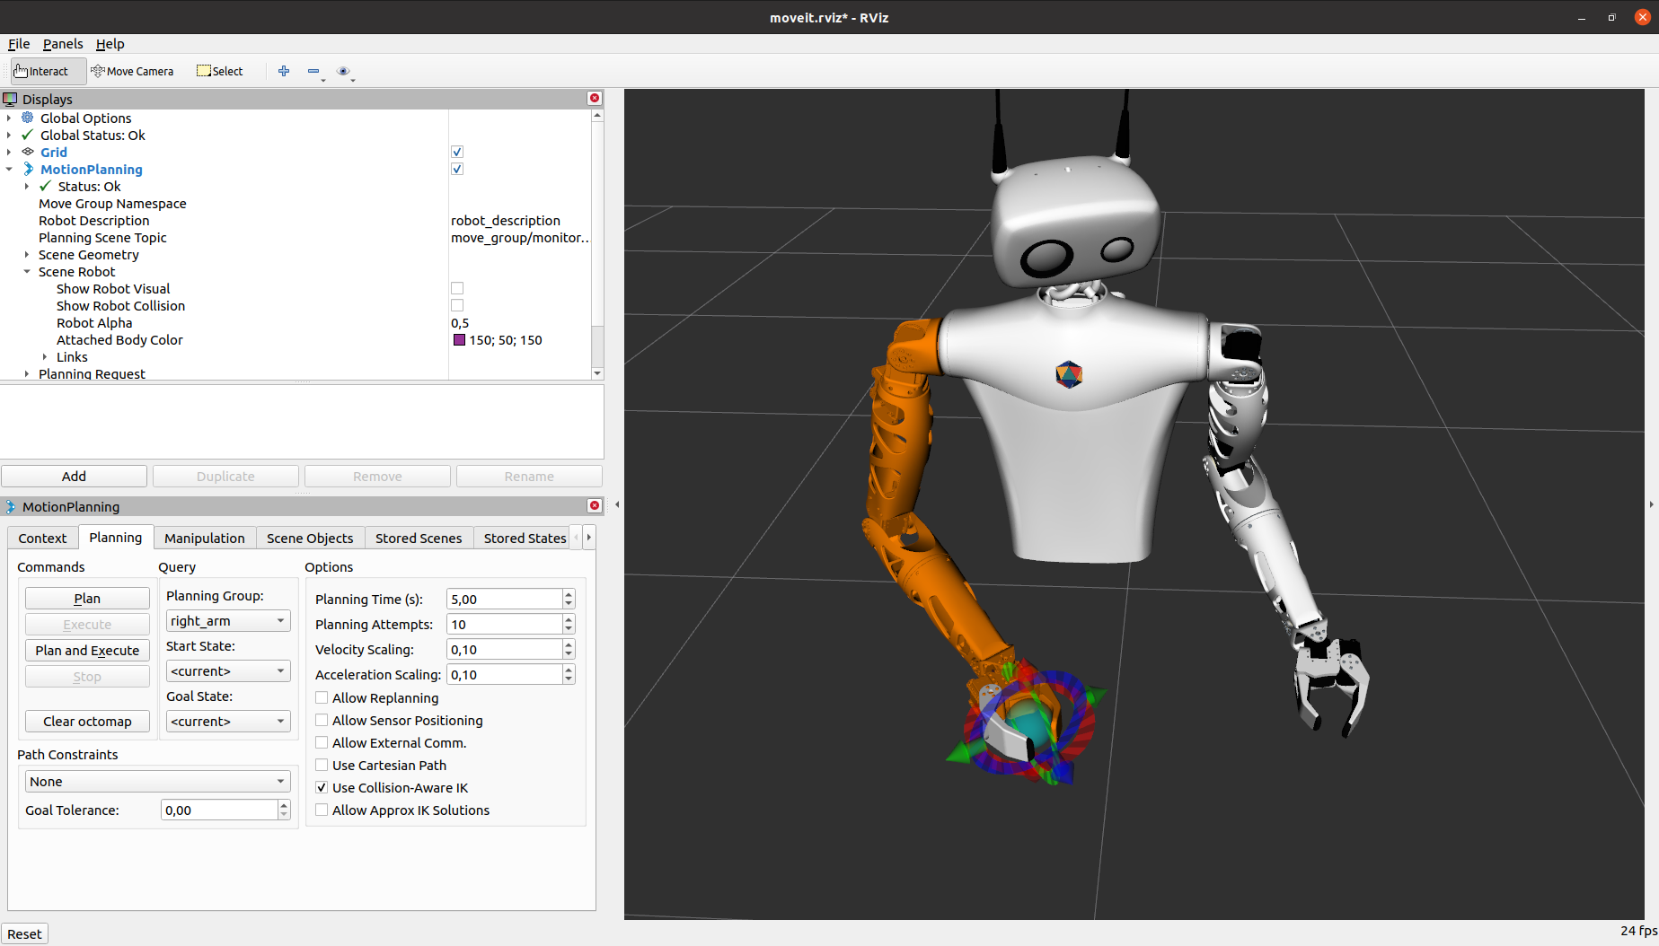Click the Reset button
This screenshot has width=1659, height=946.
[x=24, y=933]
